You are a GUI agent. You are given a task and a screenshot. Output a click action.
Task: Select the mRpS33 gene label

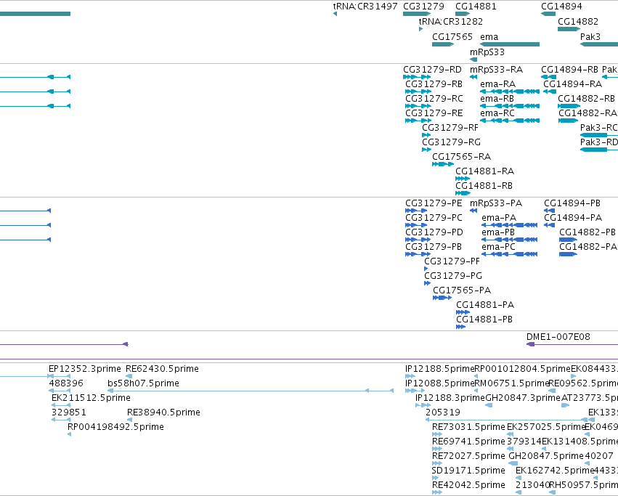[x=487, y=52]
